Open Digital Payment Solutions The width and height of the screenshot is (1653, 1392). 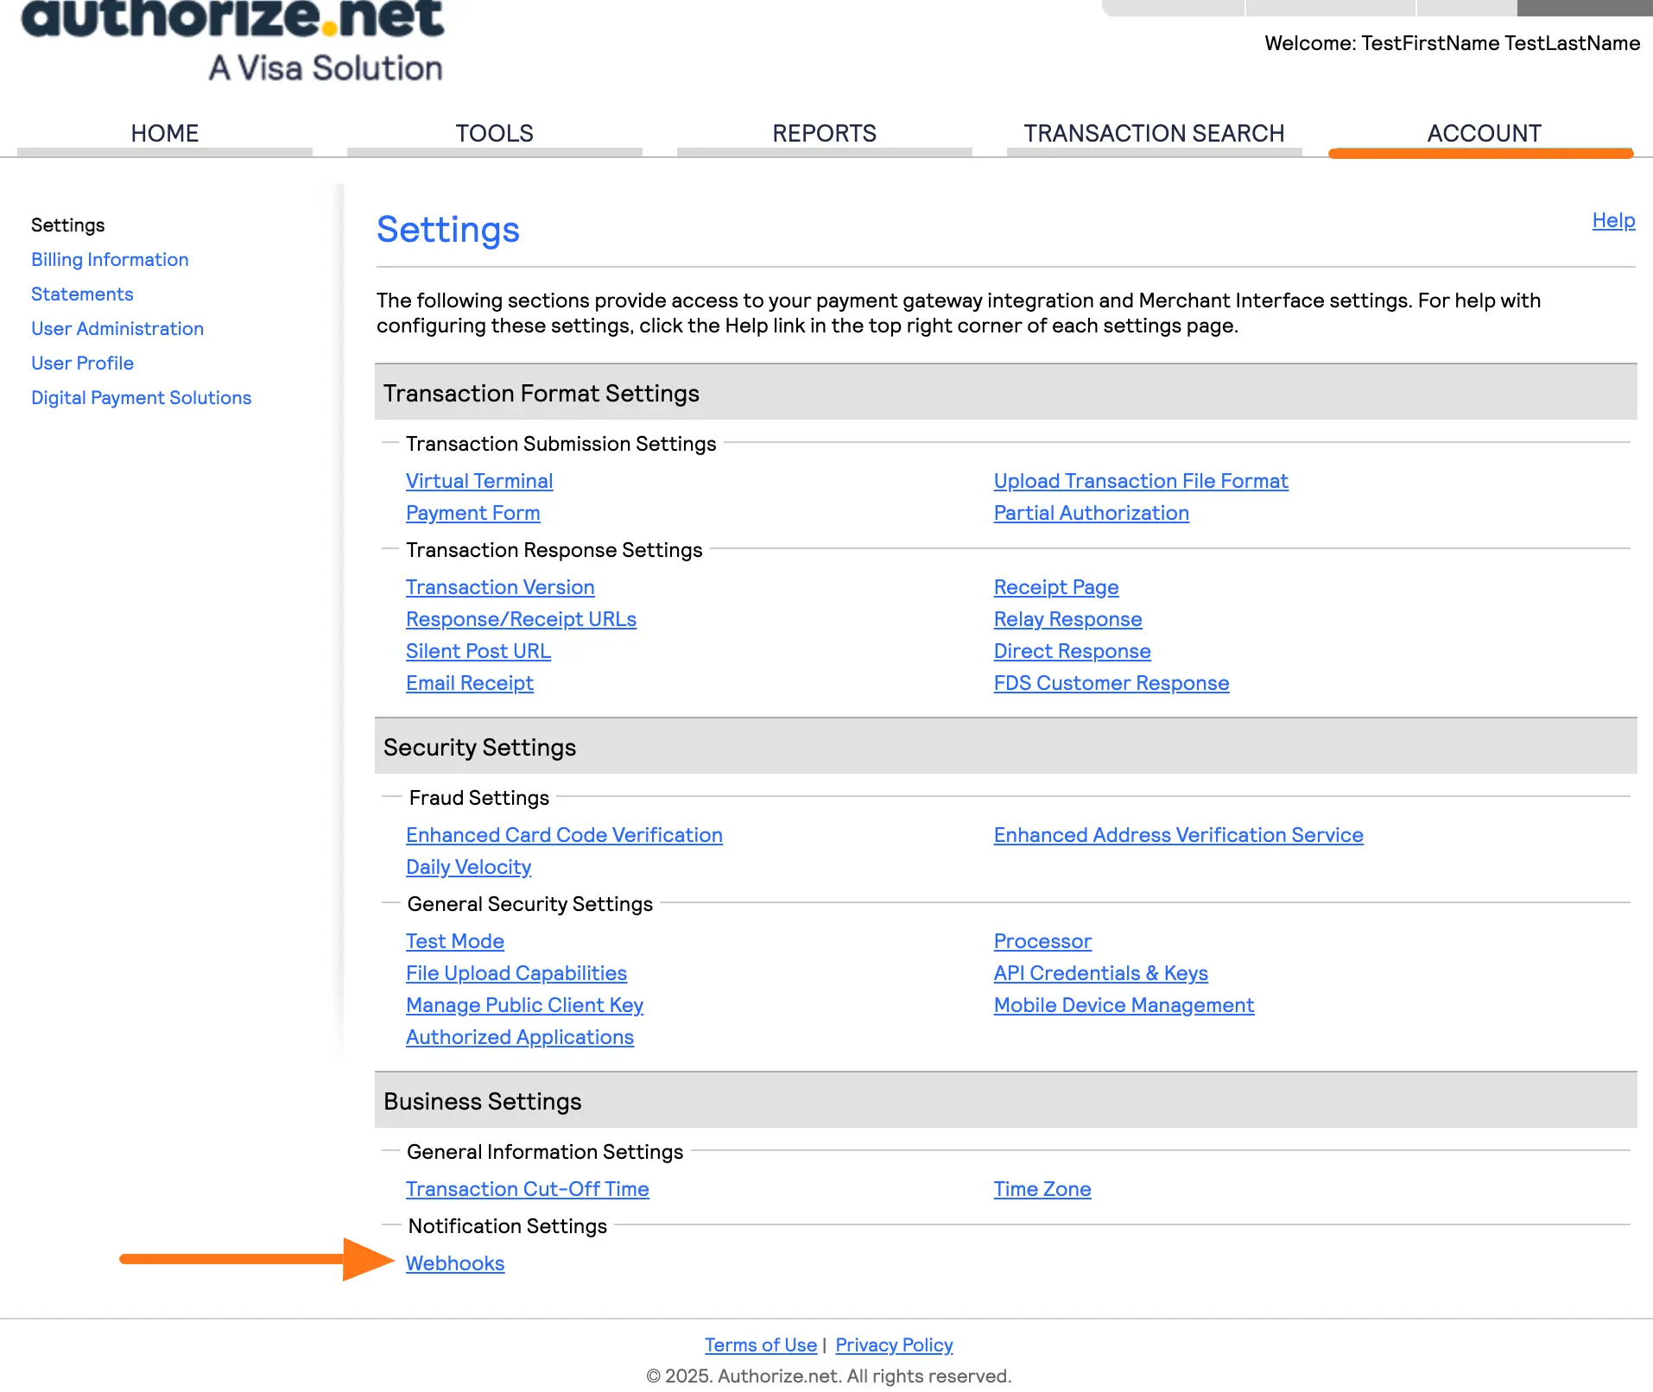click(x=142, y=397)
